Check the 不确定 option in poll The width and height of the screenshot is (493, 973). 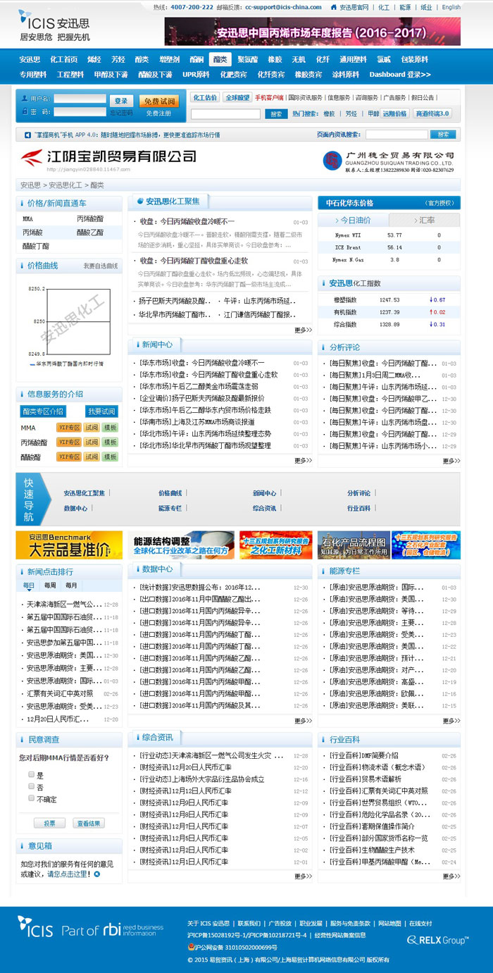(31, 798)
